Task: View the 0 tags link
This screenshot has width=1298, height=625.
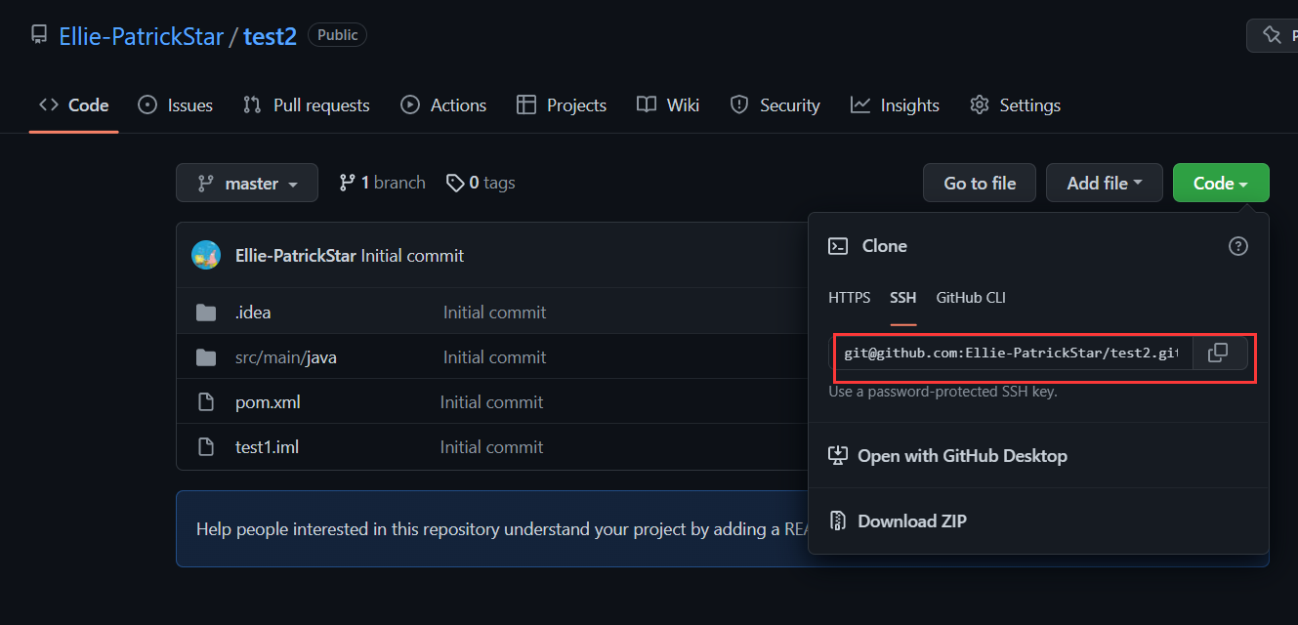Action: point(481,183)
